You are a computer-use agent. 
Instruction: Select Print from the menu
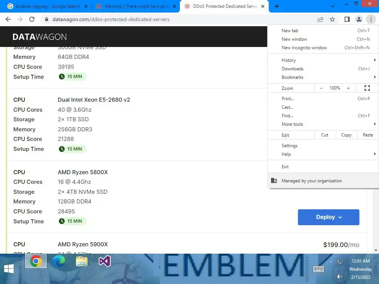pos(323,98)
